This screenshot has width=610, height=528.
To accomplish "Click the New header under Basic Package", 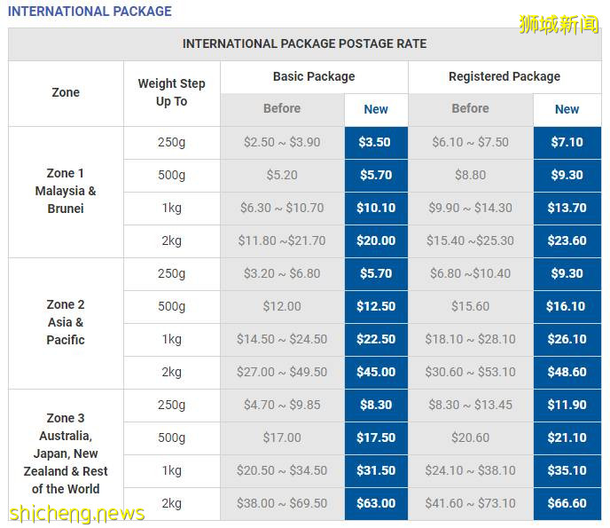I will point(376,109).
